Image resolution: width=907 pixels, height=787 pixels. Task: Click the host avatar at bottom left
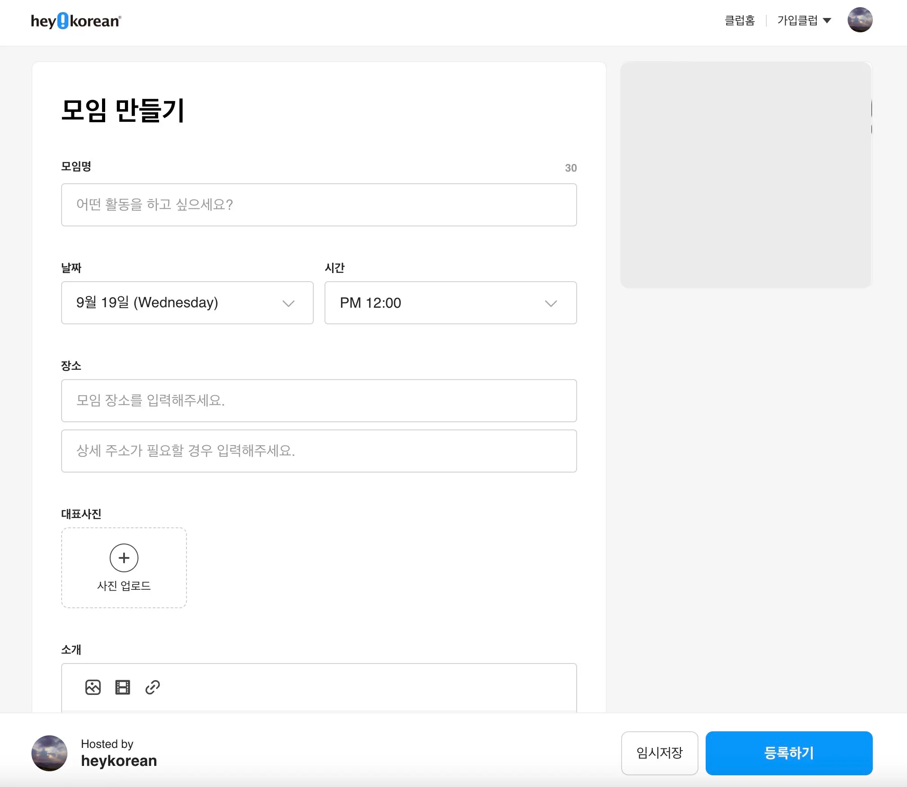point(49,753)
